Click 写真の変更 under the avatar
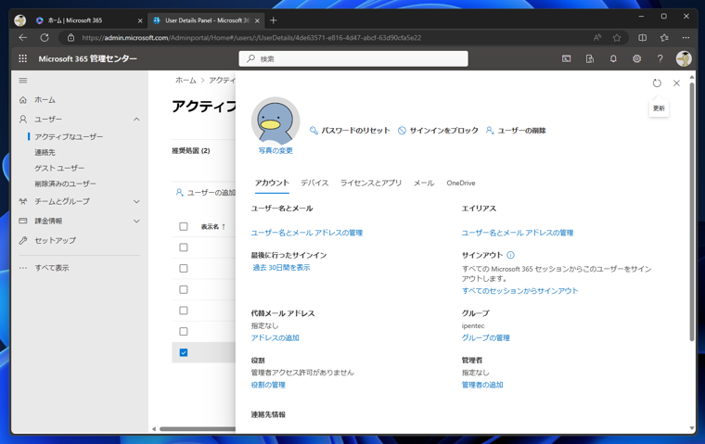 click(276, 150)
